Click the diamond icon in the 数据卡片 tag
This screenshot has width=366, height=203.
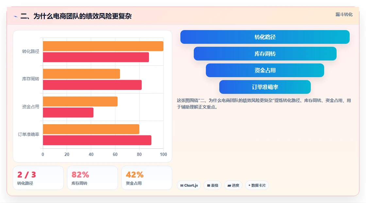[249, 185]
